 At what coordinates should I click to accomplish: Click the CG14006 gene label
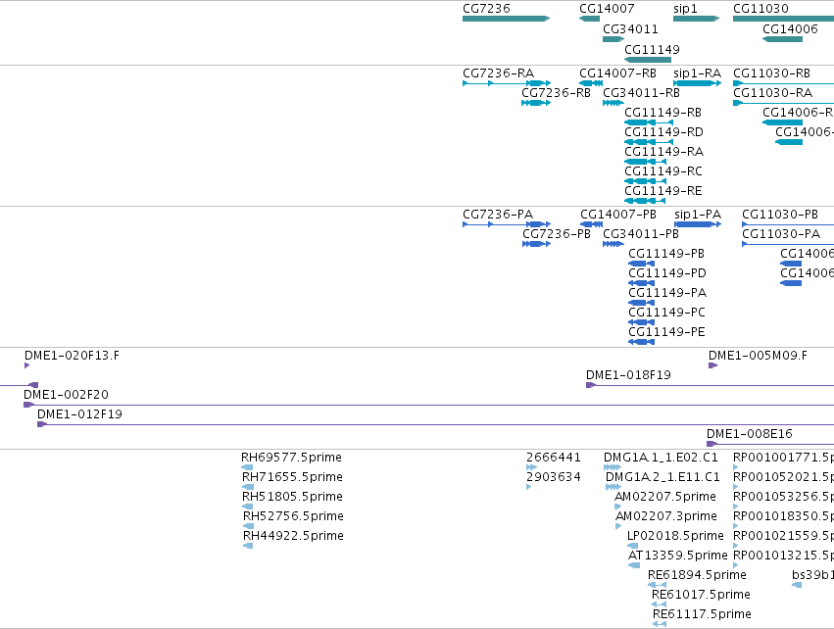(x=790, y=29)
